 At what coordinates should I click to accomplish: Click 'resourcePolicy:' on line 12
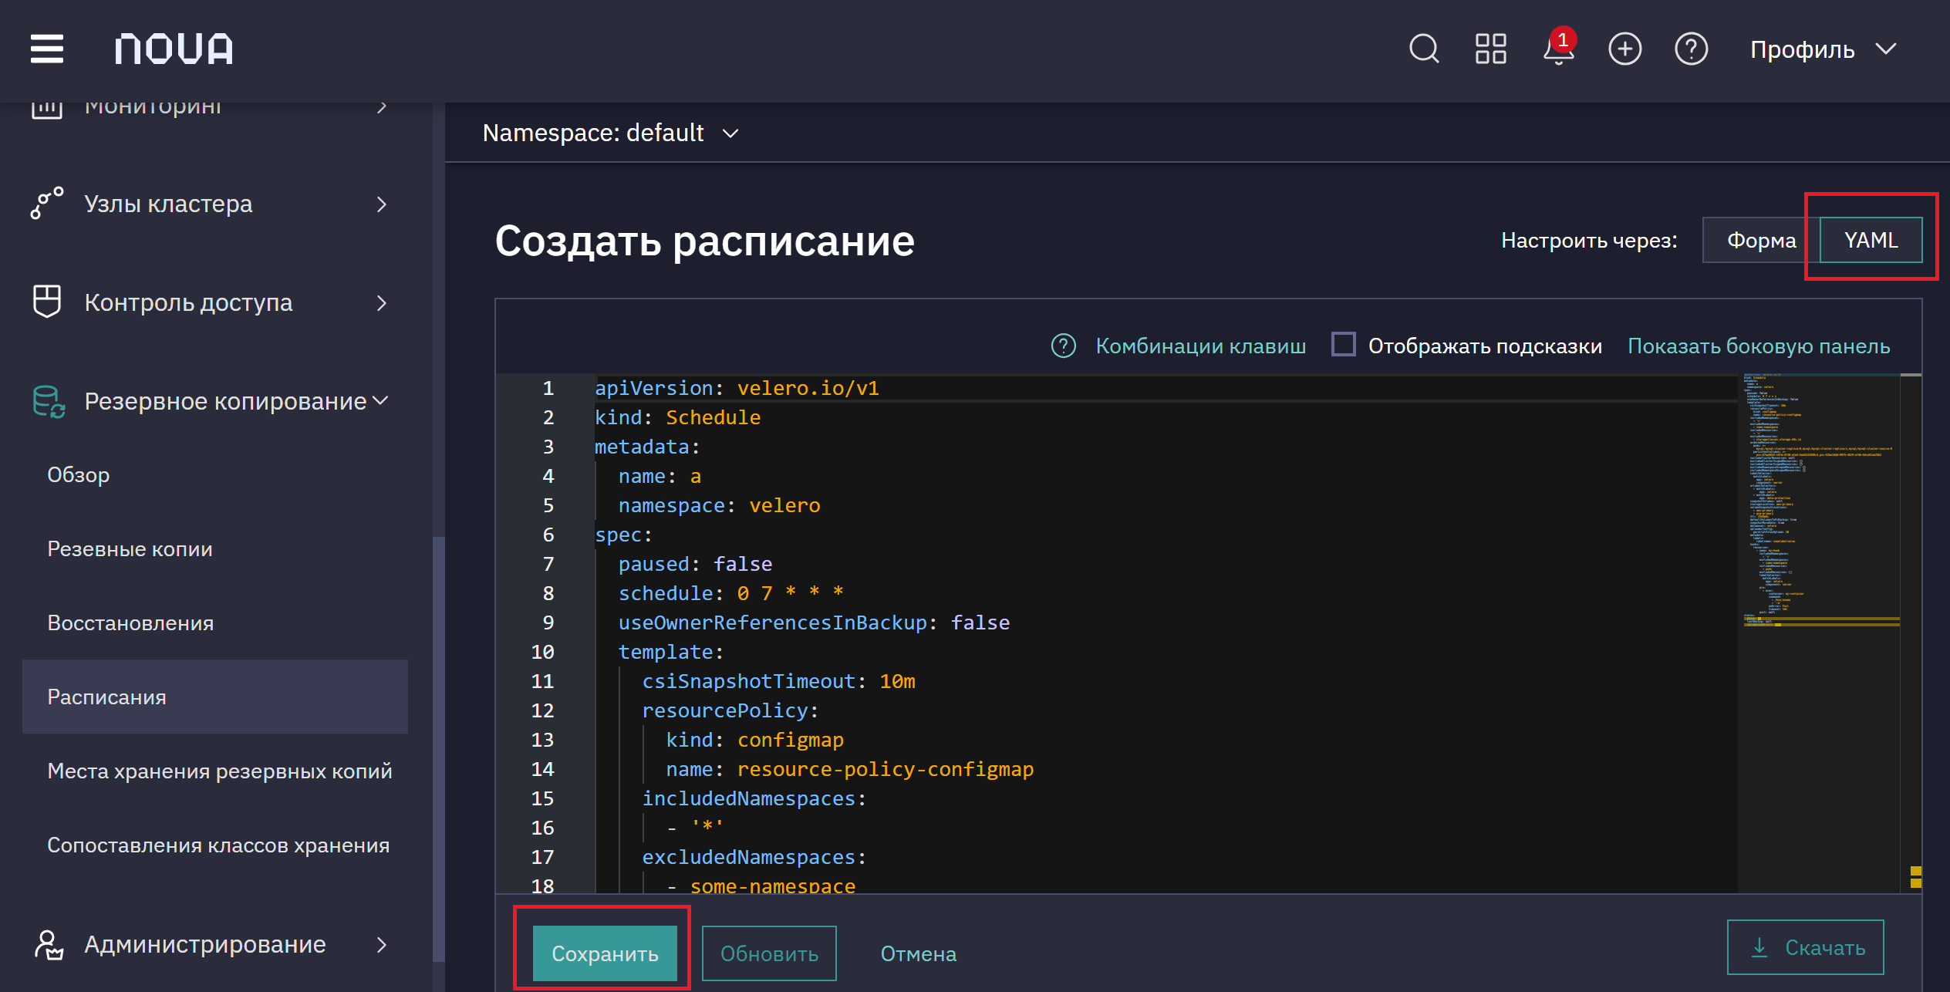tap(730, 710)
